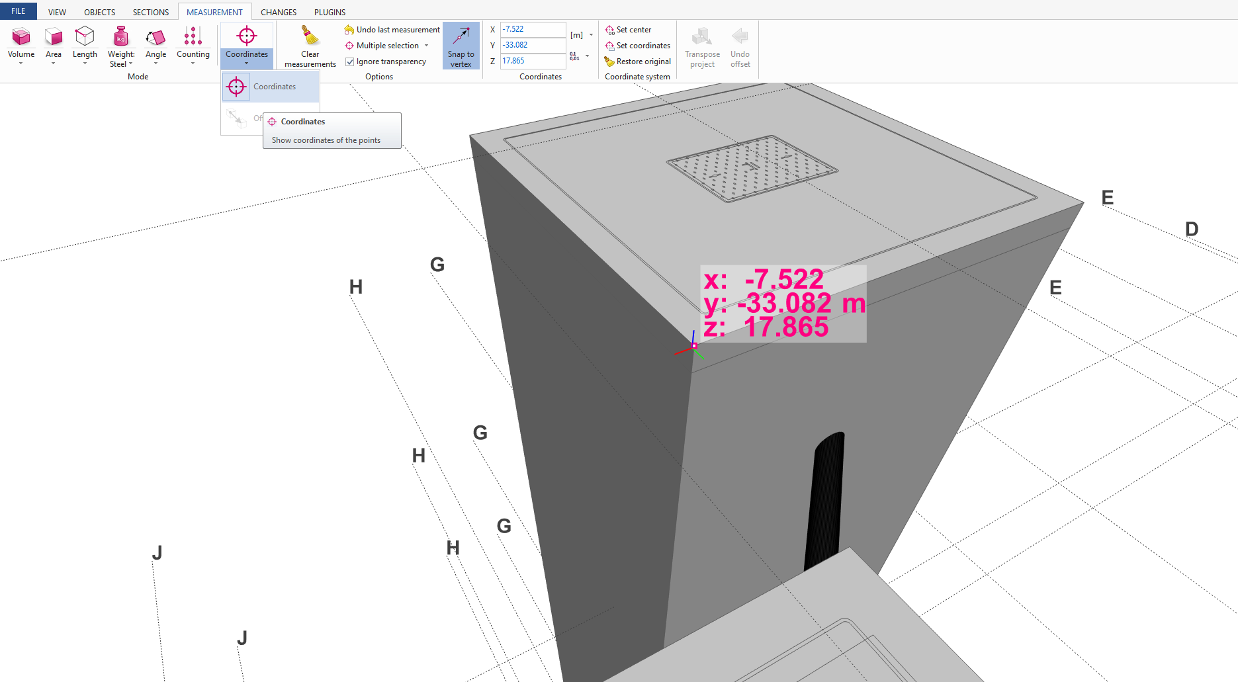Toggle the Ignore transparency checkbox
1238x682 pixels.
tap(350, 62)
